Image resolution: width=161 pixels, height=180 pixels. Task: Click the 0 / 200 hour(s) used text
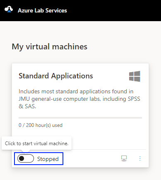point(41,125)
